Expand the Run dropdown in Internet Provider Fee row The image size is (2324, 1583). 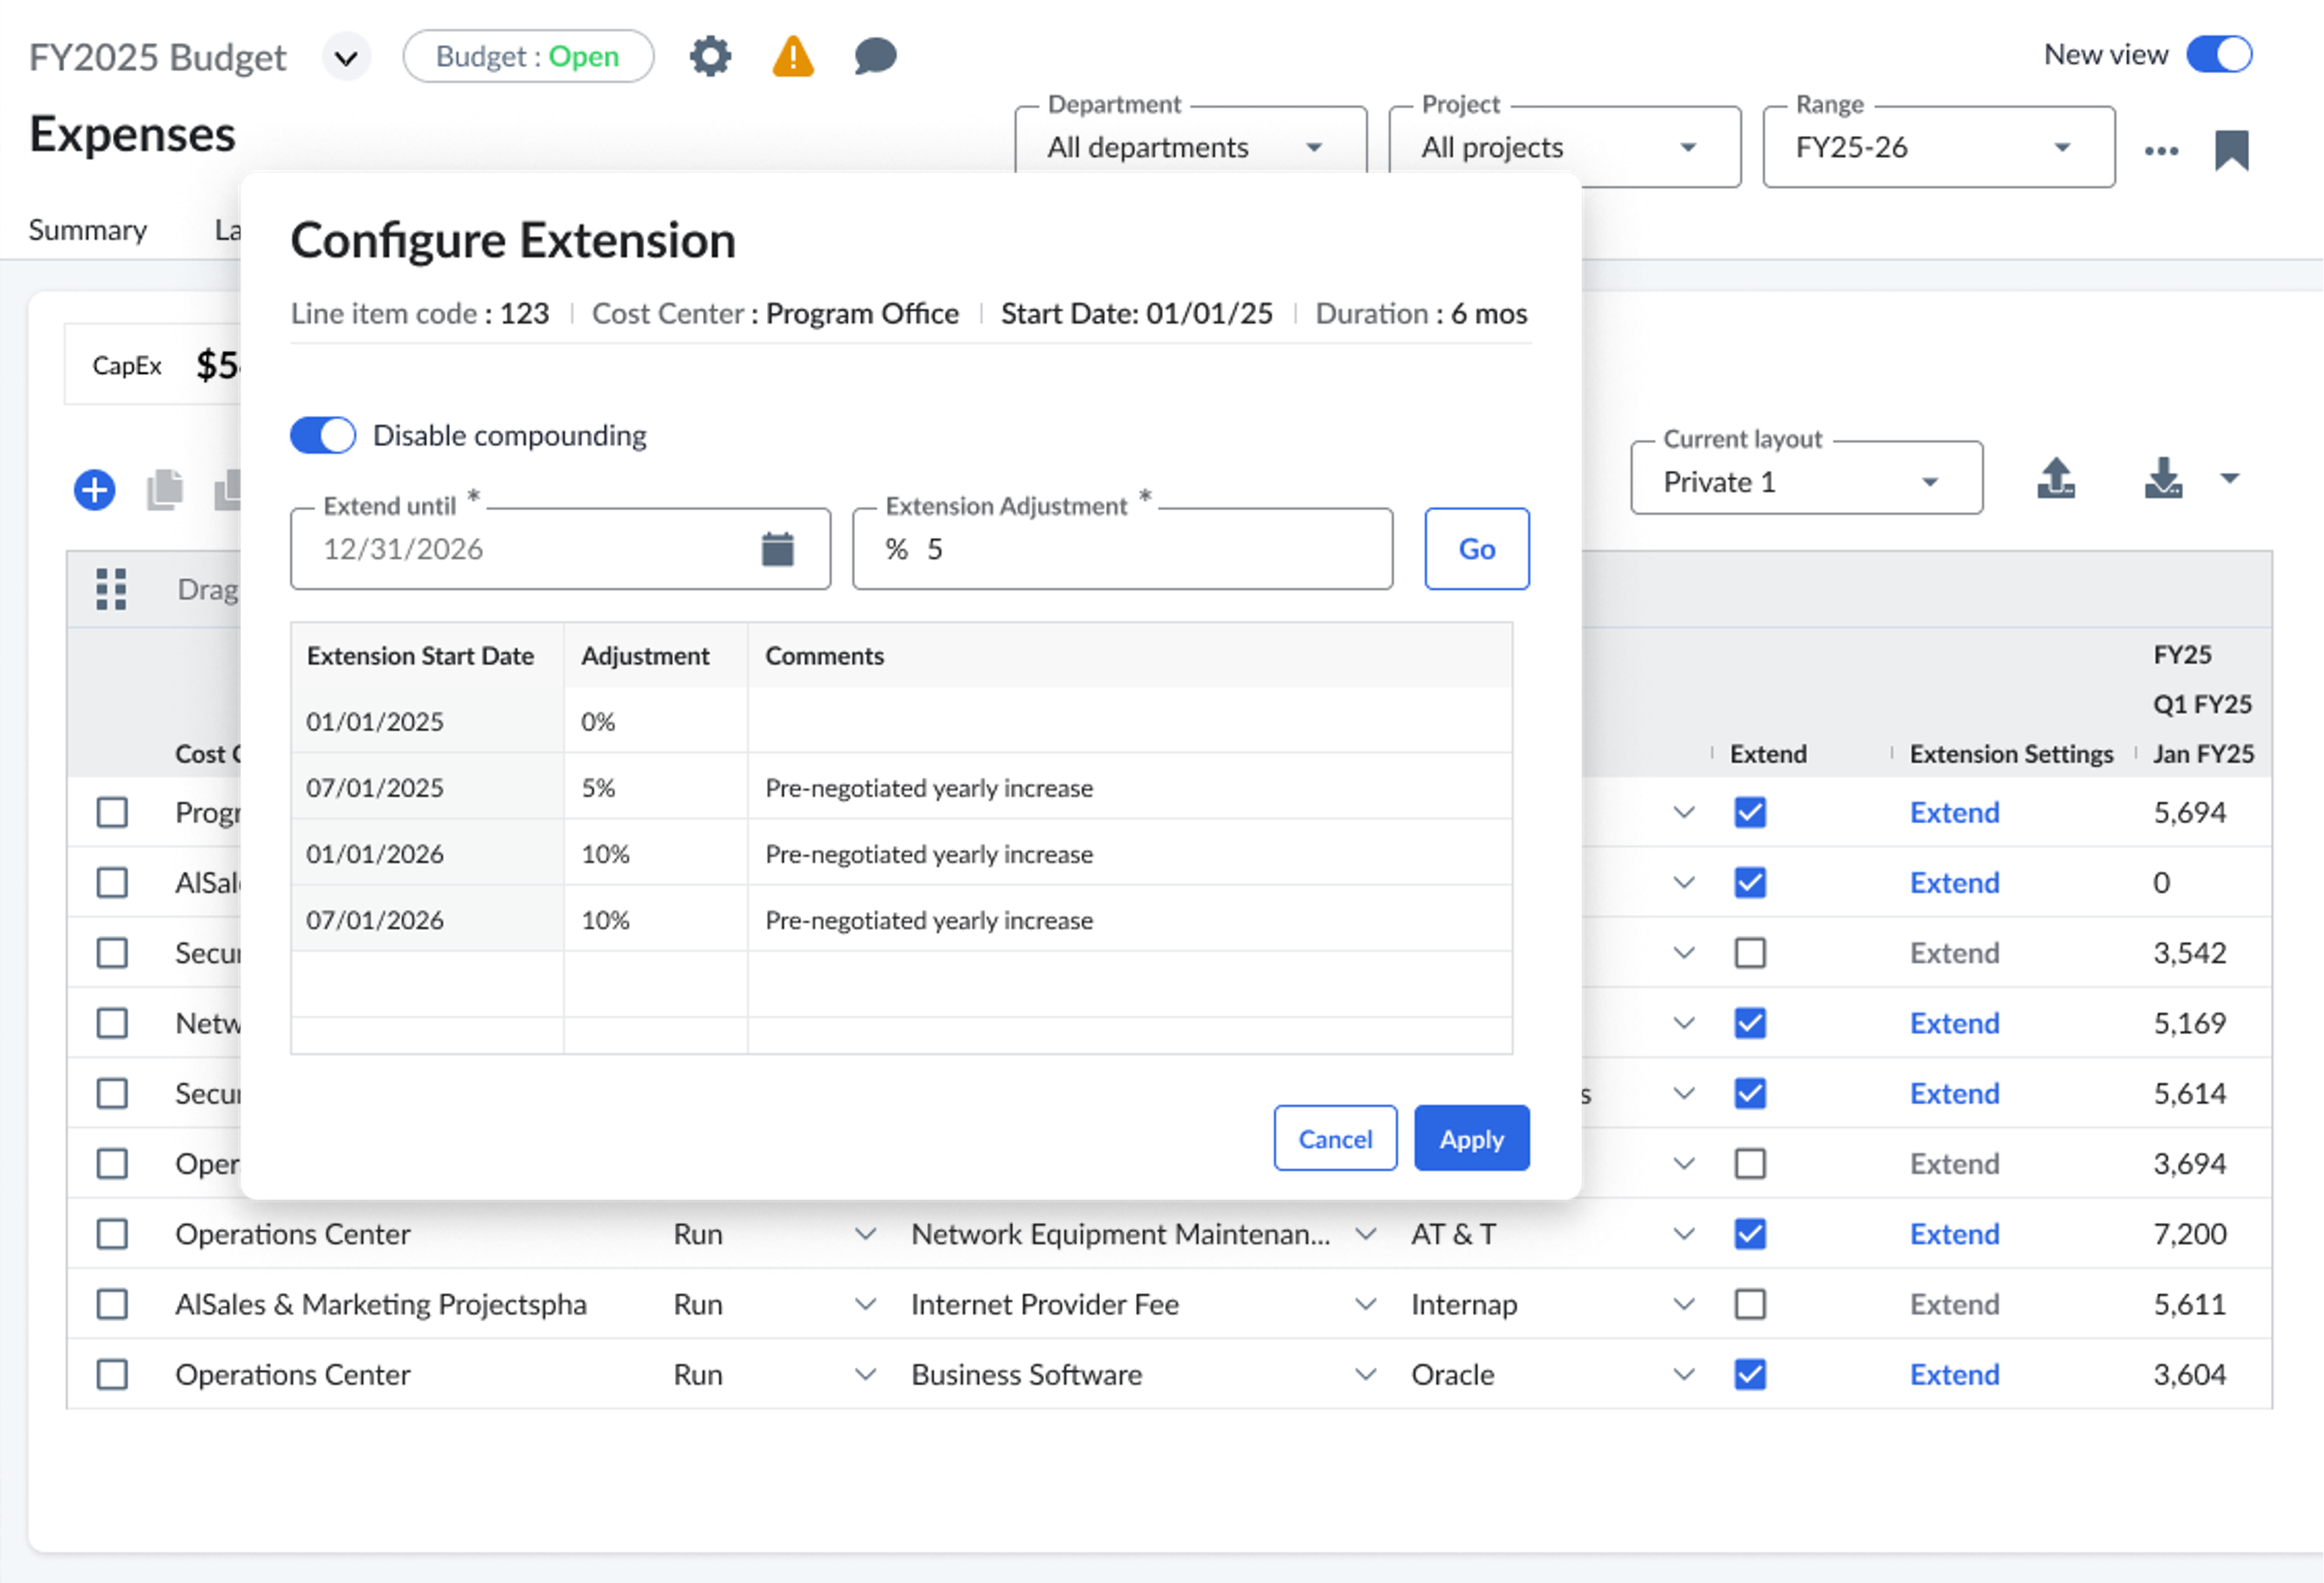866,1304
